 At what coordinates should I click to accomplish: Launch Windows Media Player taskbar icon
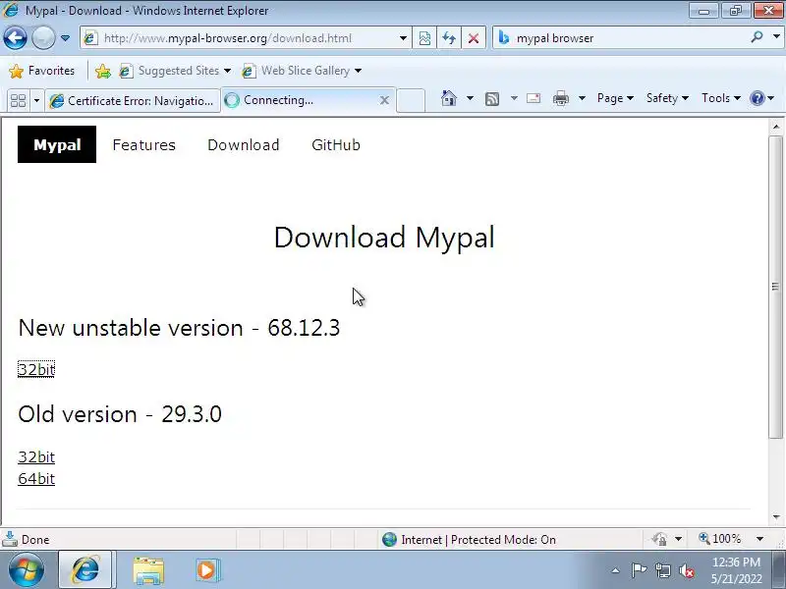tap(207, 570)
